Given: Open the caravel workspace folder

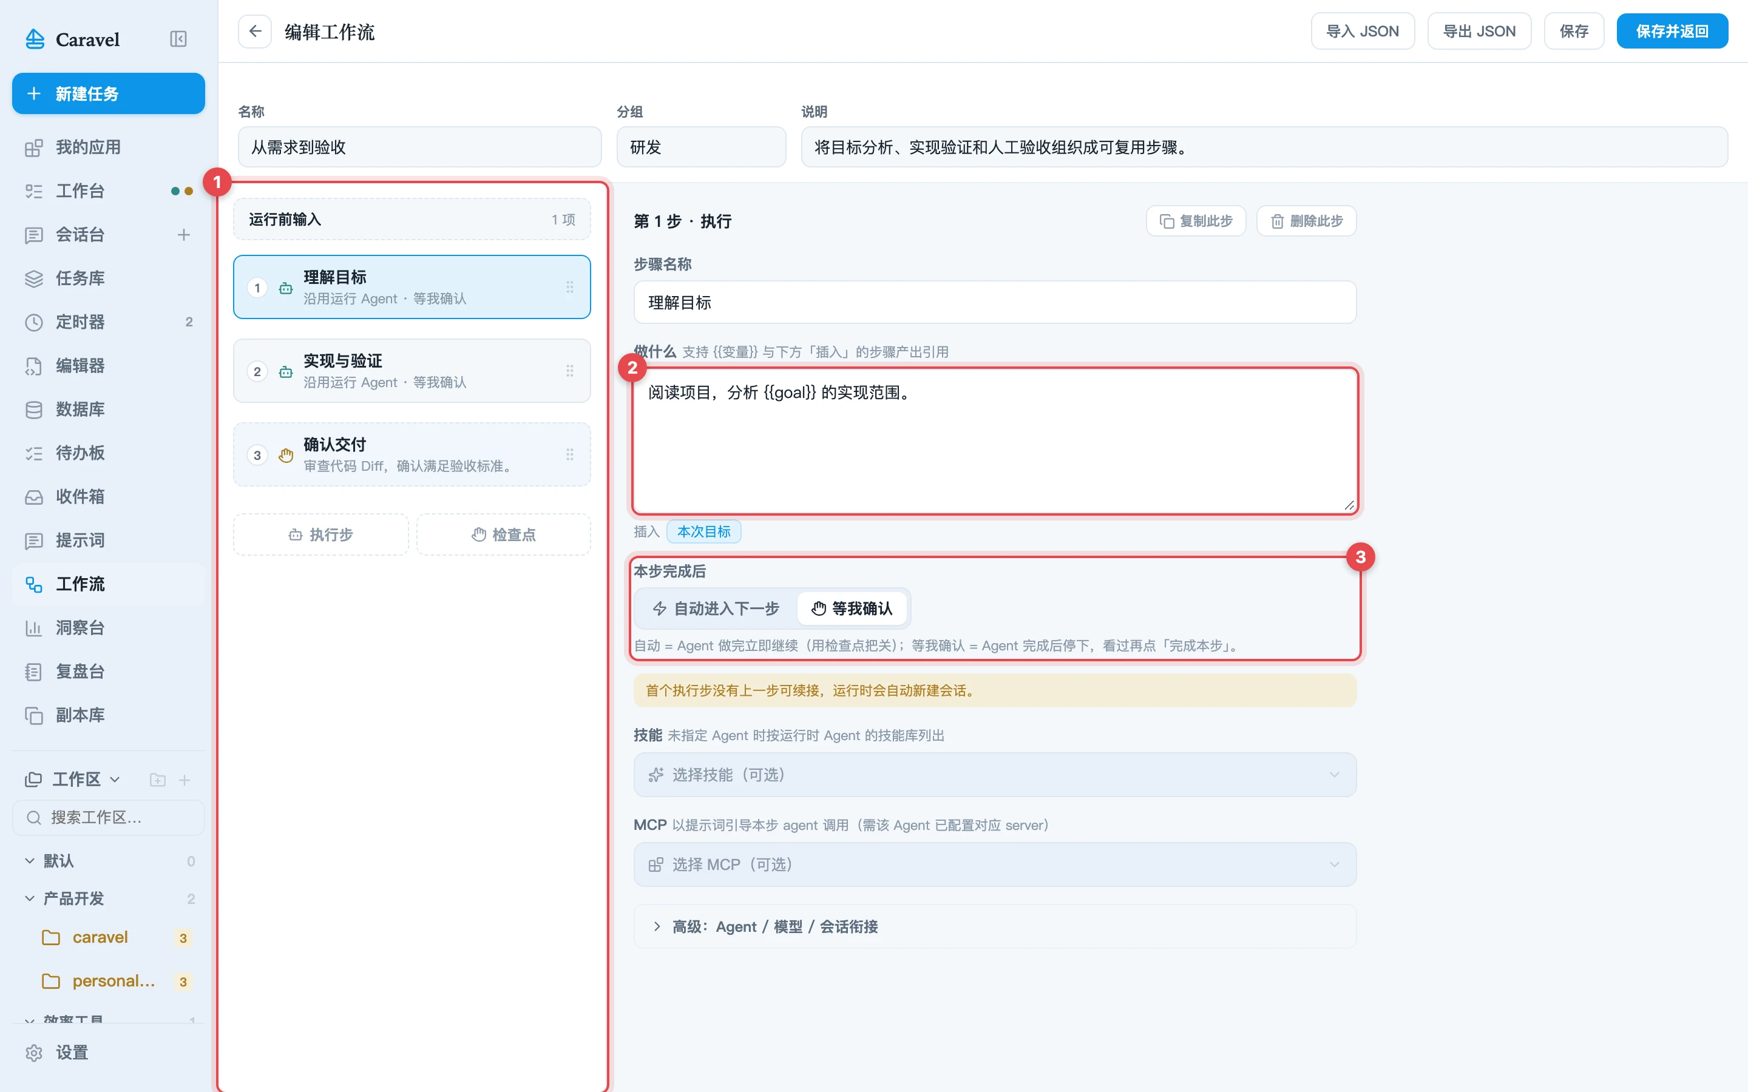Looking at the screenshot, I should point(109,937).
